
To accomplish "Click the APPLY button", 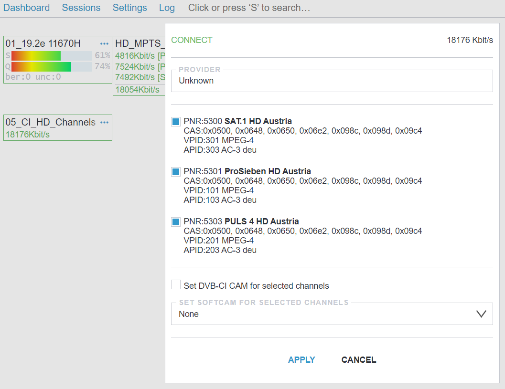I will [301, 360].
